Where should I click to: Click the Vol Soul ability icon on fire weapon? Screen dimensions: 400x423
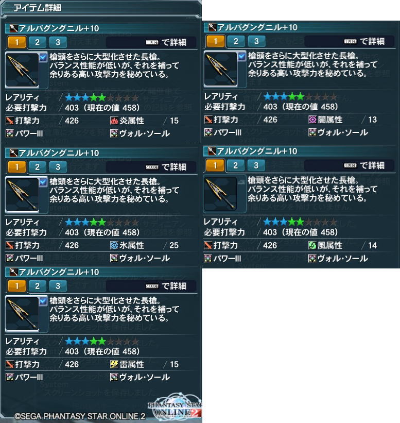click(114, 133)
